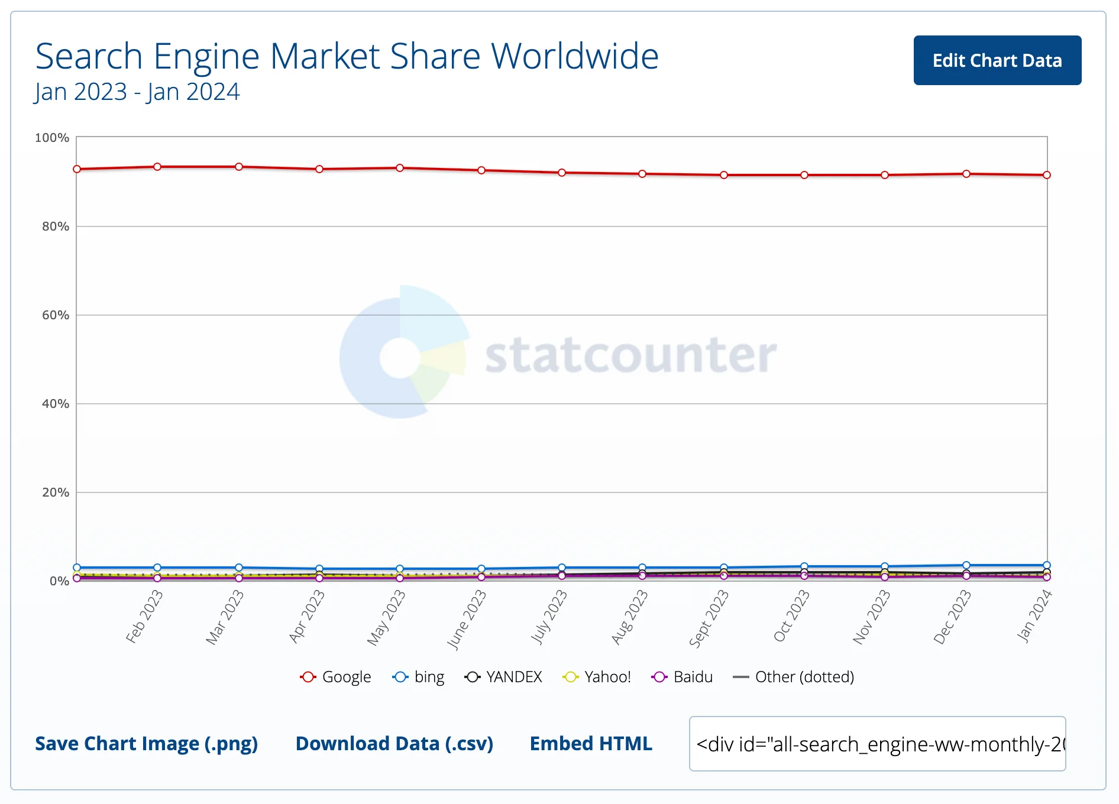Click the red Google legend marker icon
Screen dimensions: 1119x804
tap(308, 677)
